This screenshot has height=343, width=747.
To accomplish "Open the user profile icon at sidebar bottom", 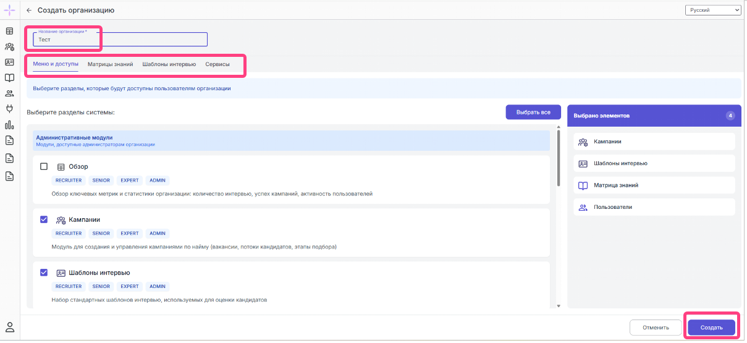I will point(9,326).
